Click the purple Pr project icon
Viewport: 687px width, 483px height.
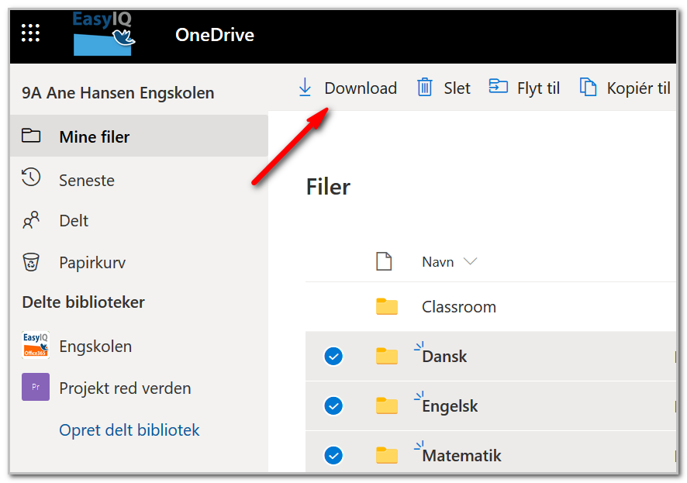pos(36,387)
